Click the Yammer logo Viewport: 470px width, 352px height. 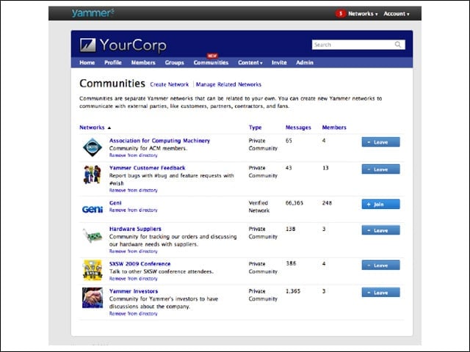click(93, 13)
